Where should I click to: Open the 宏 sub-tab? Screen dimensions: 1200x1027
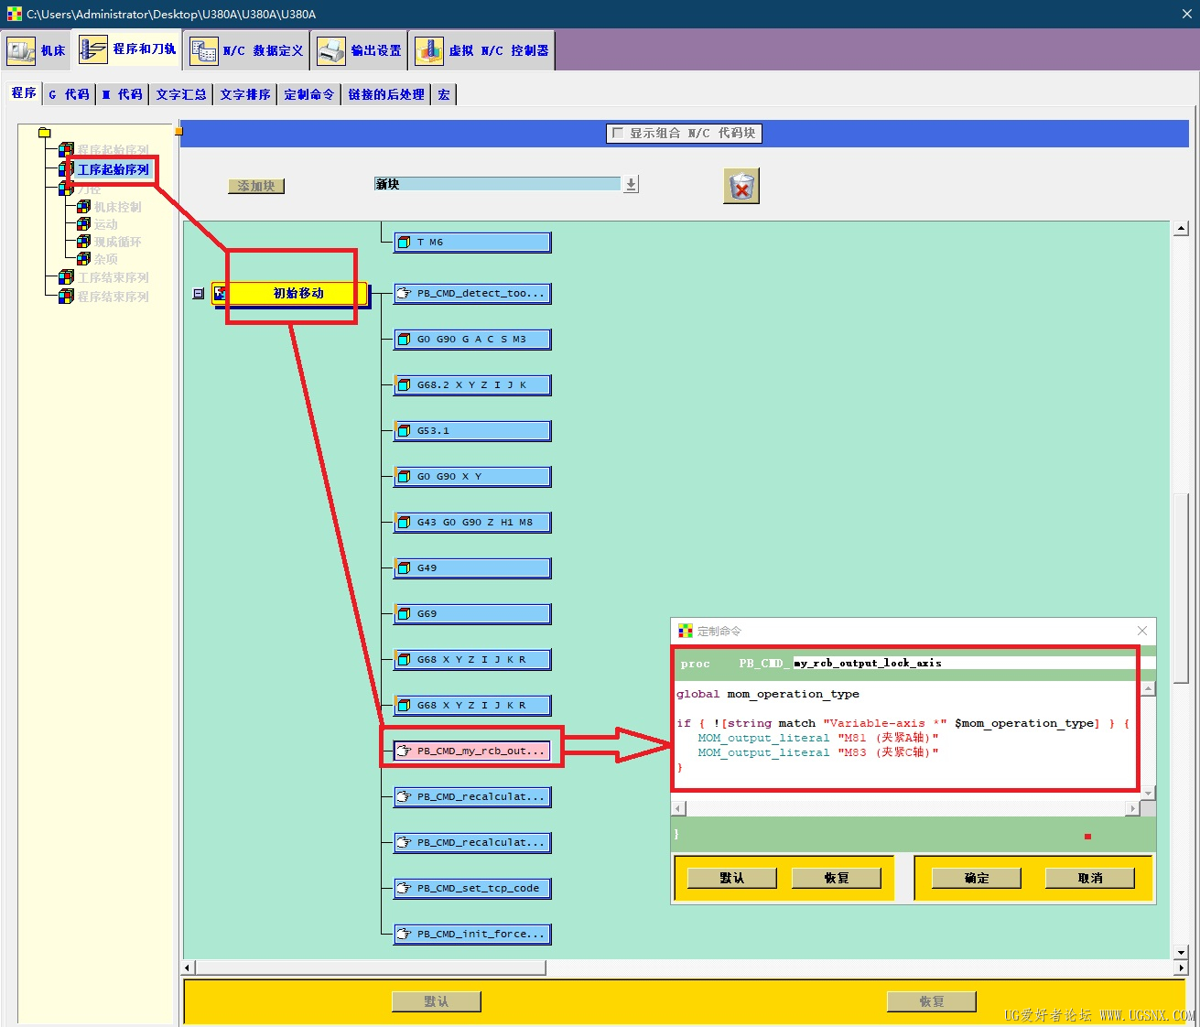click(x=444, y=94)
